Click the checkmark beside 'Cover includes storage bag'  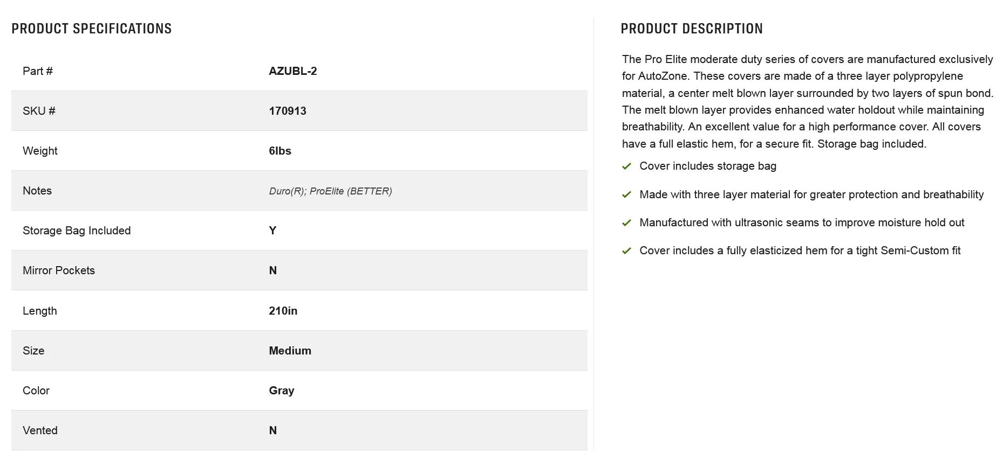click(626, 166)
